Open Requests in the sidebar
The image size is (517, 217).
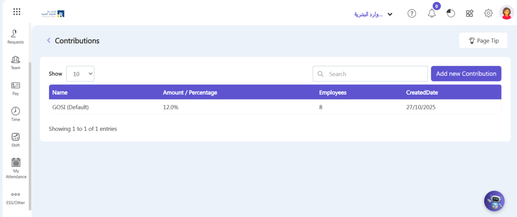pos(16,37)
